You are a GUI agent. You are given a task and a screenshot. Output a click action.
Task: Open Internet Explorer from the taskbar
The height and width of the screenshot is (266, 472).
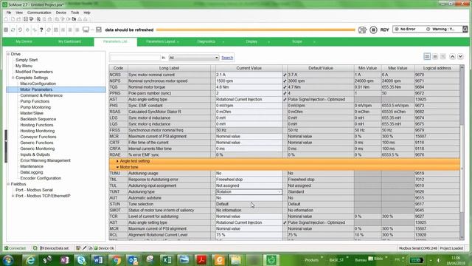click(x=30, y=259)
